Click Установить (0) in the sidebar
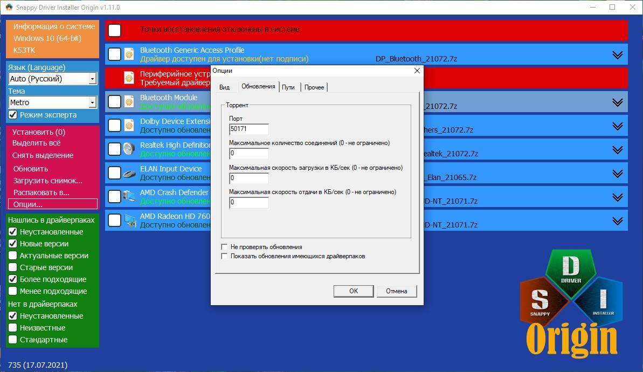 pyautogui.click(x=39, y=132)
